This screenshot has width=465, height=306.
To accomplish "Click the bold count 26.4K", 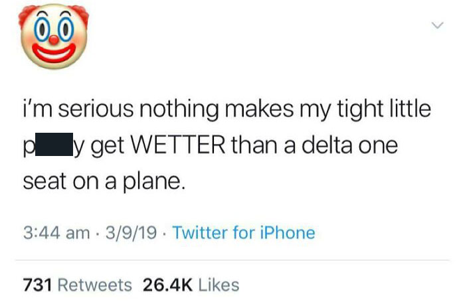I will (166, 285).
